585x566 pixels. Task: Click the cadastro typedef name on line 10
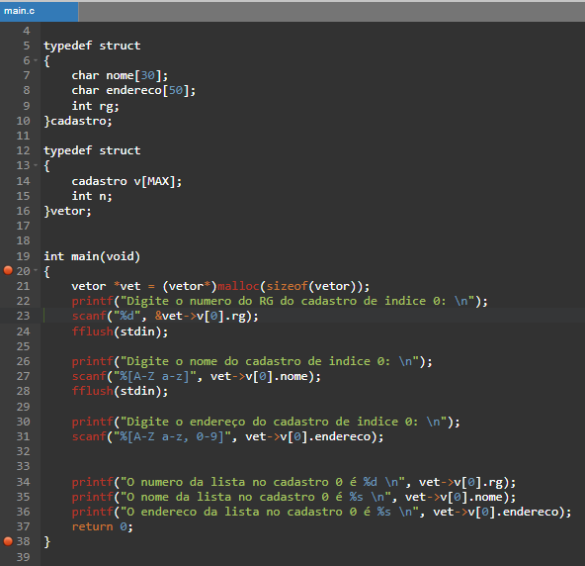click(x=78, y=121)
